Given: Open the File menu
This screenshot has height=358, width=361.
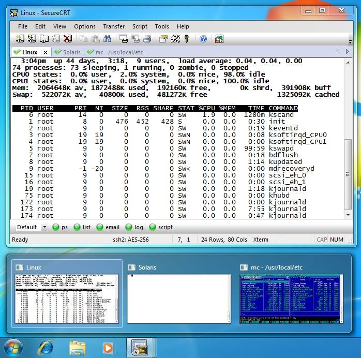Looking at the screenshot, I should [23, 26].
